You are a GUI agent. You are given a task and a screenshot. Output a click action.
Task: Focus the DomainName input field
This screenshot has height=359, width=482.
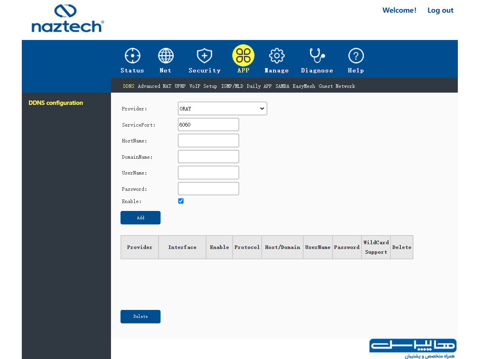pos(208,156)
